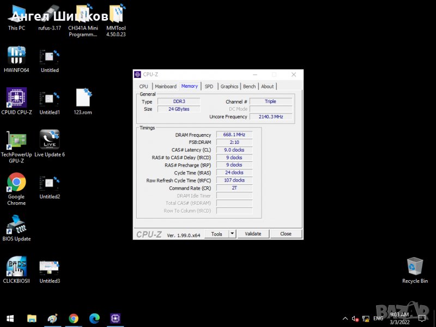The image size is (436, 327).
Task: Open the BIOS Update desktop icon
Action: (x=16, y=225)
